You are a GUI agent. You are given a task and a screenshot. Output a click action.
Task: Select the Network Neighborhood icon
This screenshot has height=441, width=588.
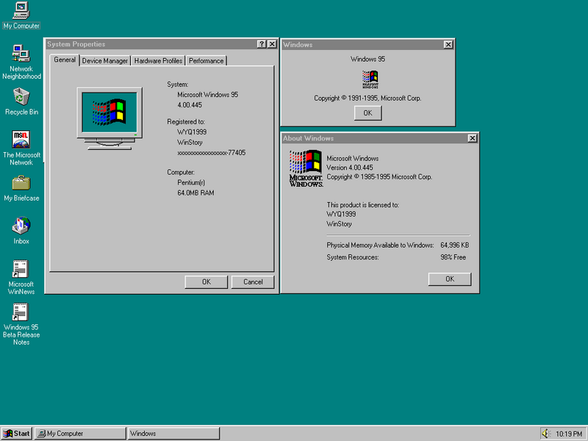(x=21, y=53)
